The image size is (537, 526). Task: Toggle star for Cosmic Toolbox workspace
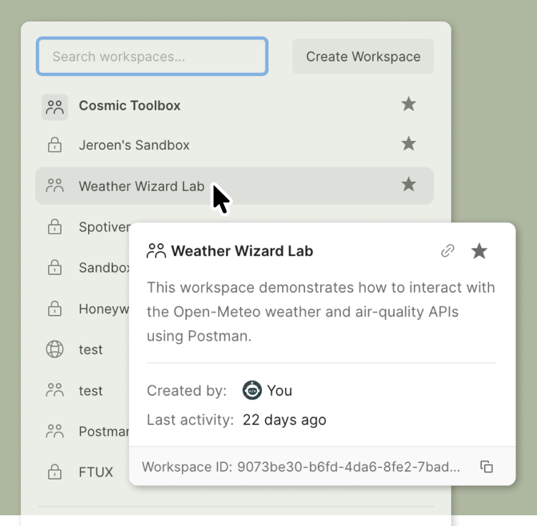[x=408, y=104]
